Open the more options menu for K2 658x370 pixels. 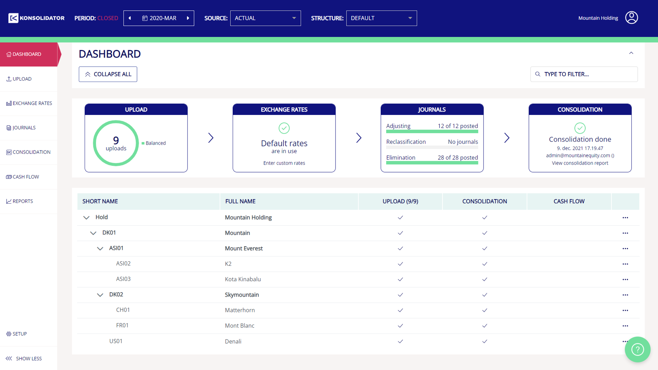click(x=625, y=264)
